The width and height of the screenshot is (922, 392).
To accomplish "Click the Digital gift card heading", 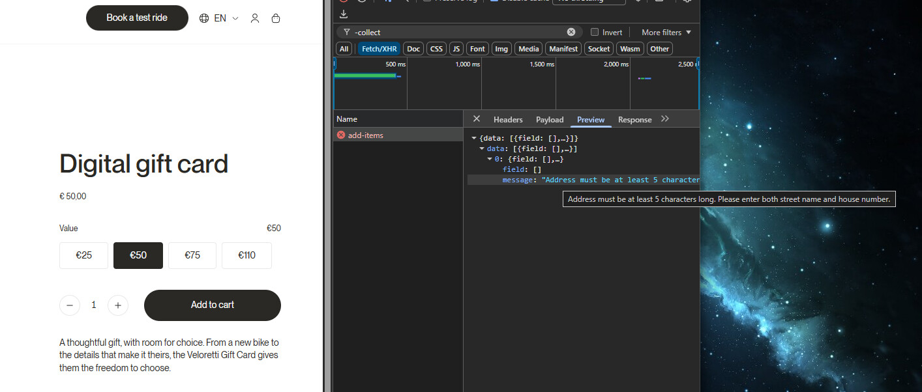I will (144, 164).
